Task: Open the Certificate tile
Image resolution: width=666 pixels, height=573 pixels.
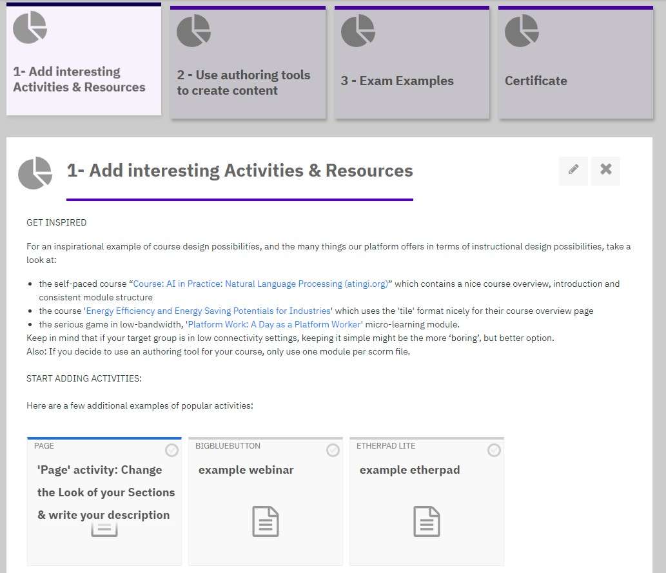Action: tap(576, 62)
